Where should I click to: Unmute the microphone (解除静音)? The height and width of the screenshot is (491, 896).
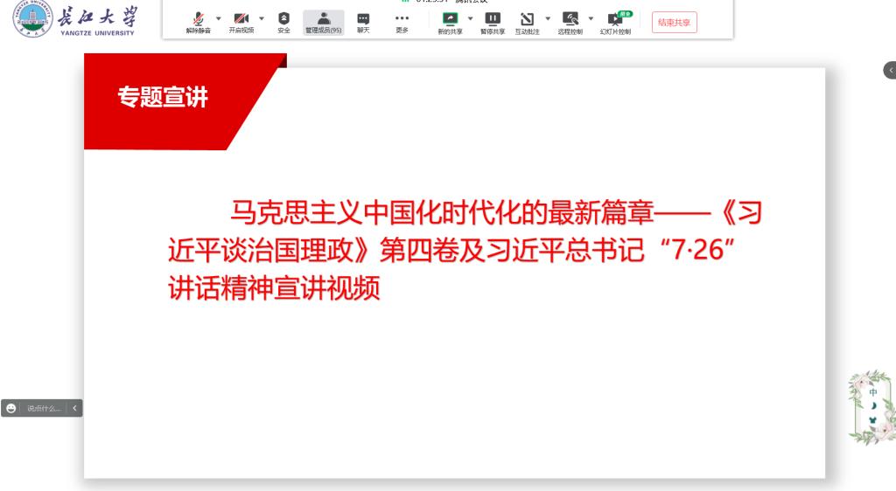pyautogui.click(x=198, y=21)
